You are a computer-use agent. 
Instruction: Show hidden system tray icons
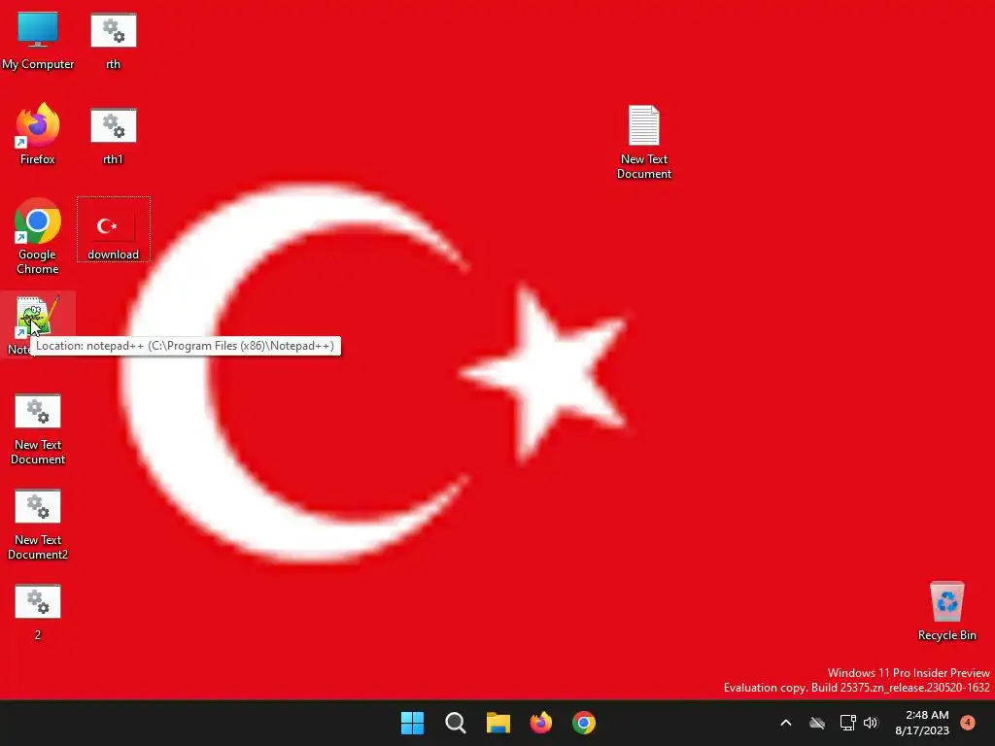tap(785, 723)
